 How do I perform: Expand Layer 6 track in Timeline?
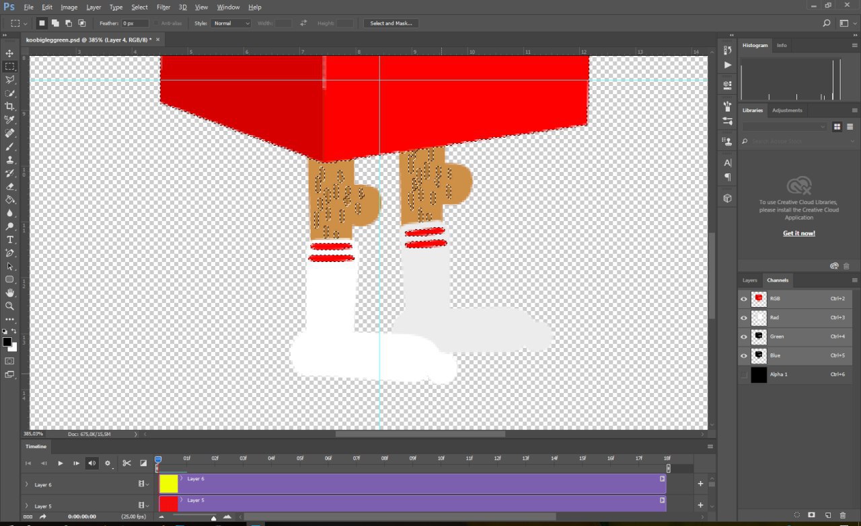pos(26,484)
